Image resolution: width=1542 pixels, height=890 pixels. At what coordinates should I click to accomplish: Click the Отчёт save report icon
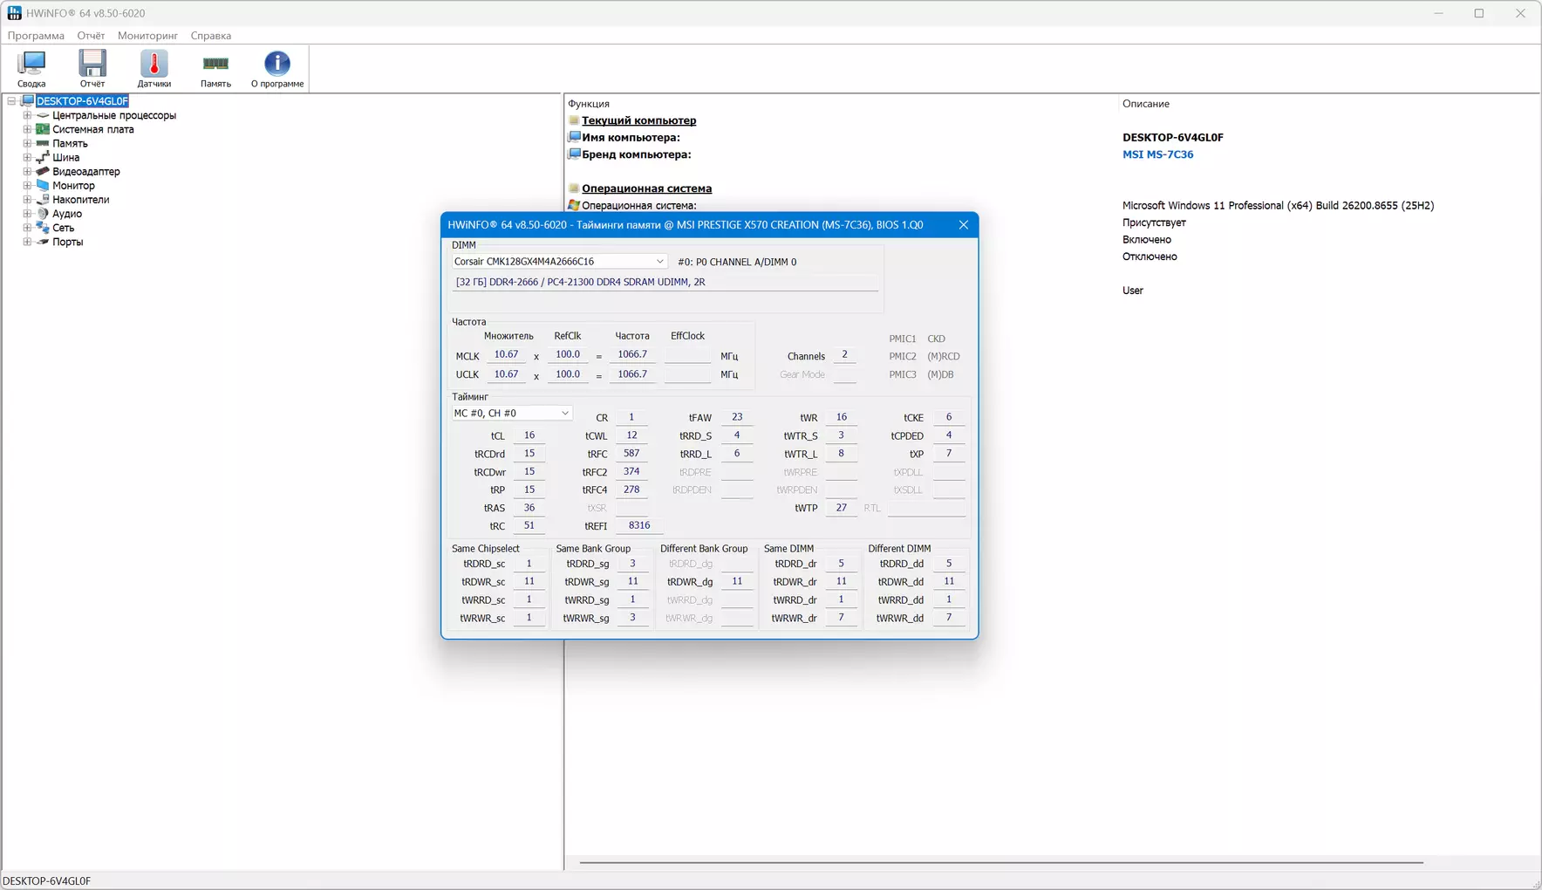(92, 68)
